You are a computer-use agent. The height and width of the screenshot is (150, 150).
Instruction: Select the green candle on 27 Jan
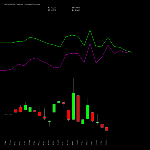coord(25,108)
